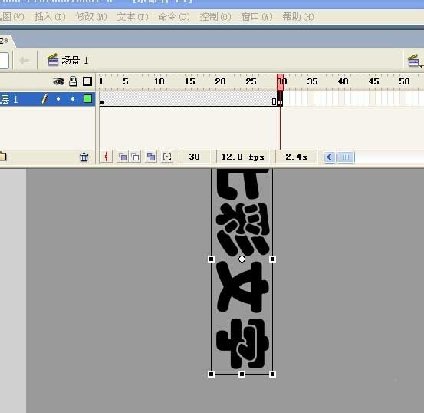This screenshot has width=424, height=413.
Task: Open the 命令 (Commands) menu
Action: [x=174, y=17]
